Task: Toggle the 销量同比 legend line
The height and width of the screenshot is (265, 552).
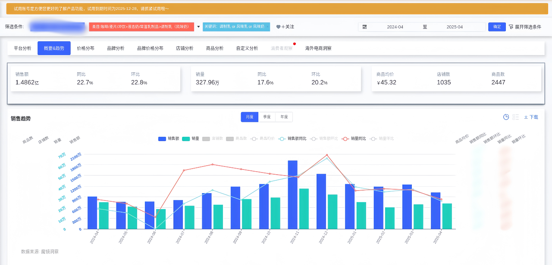Action: (x=354, y=139)
